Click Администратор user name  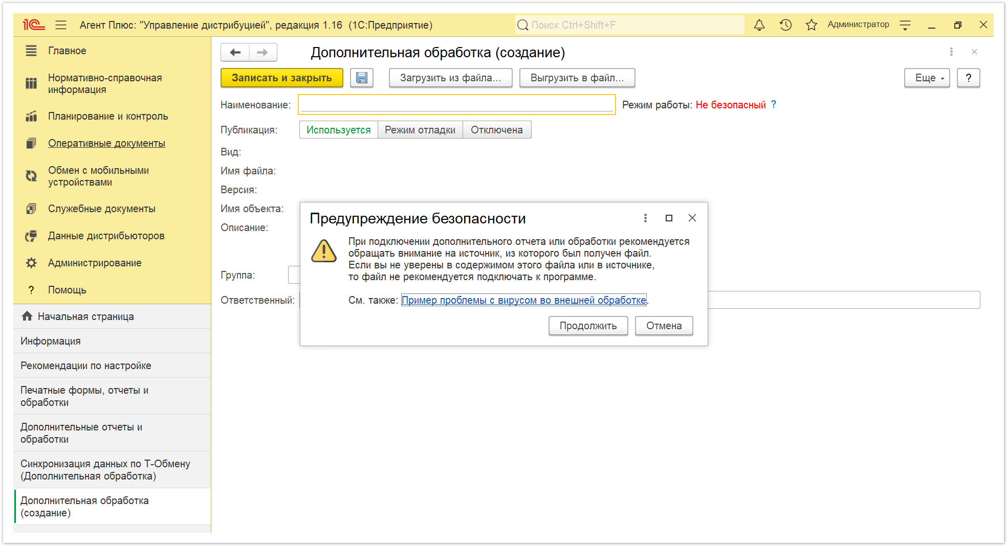(x=858, y=25)
